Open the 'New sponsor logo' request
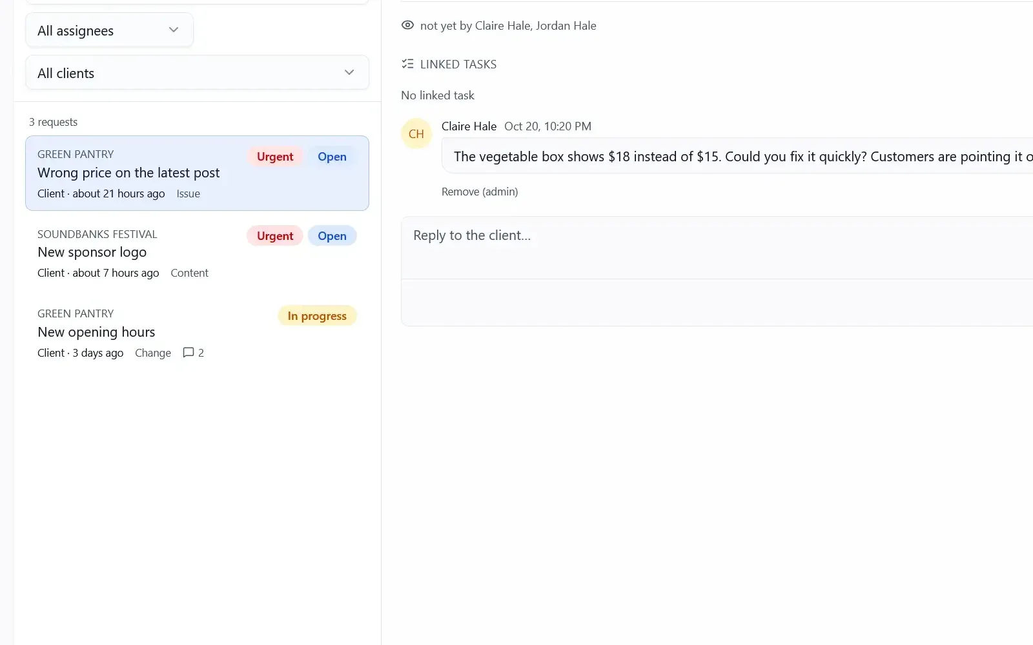Viewport: 1033px width, 645px height. click(197, 253)
